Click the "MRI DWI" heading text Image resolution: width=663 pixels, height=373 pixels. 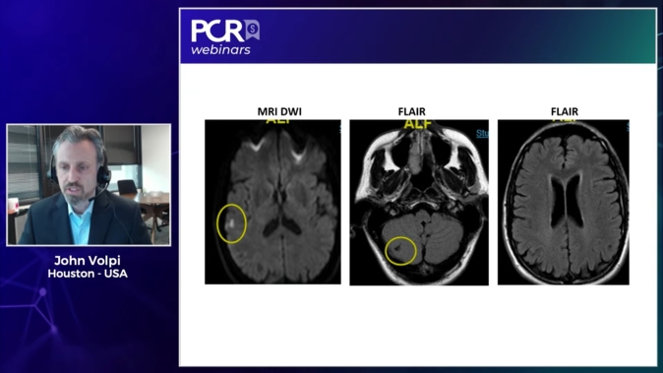pyautogui.click(x=279, y=111)
